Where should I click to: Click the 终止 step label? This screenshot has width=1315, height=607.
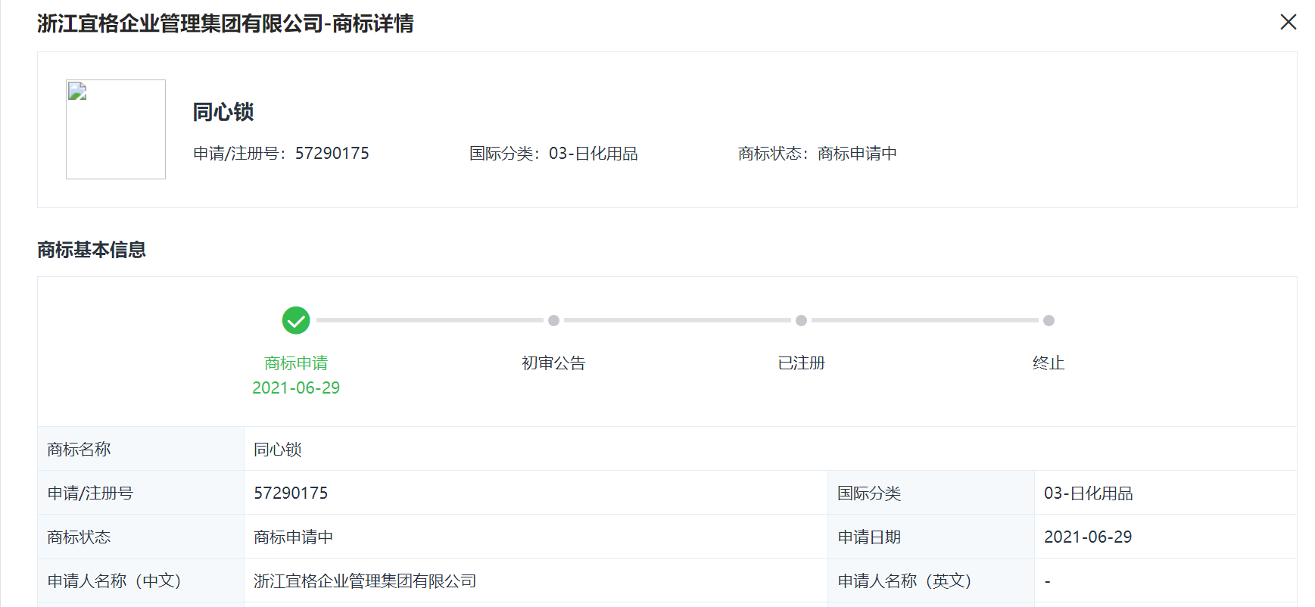coord(1049,363)
